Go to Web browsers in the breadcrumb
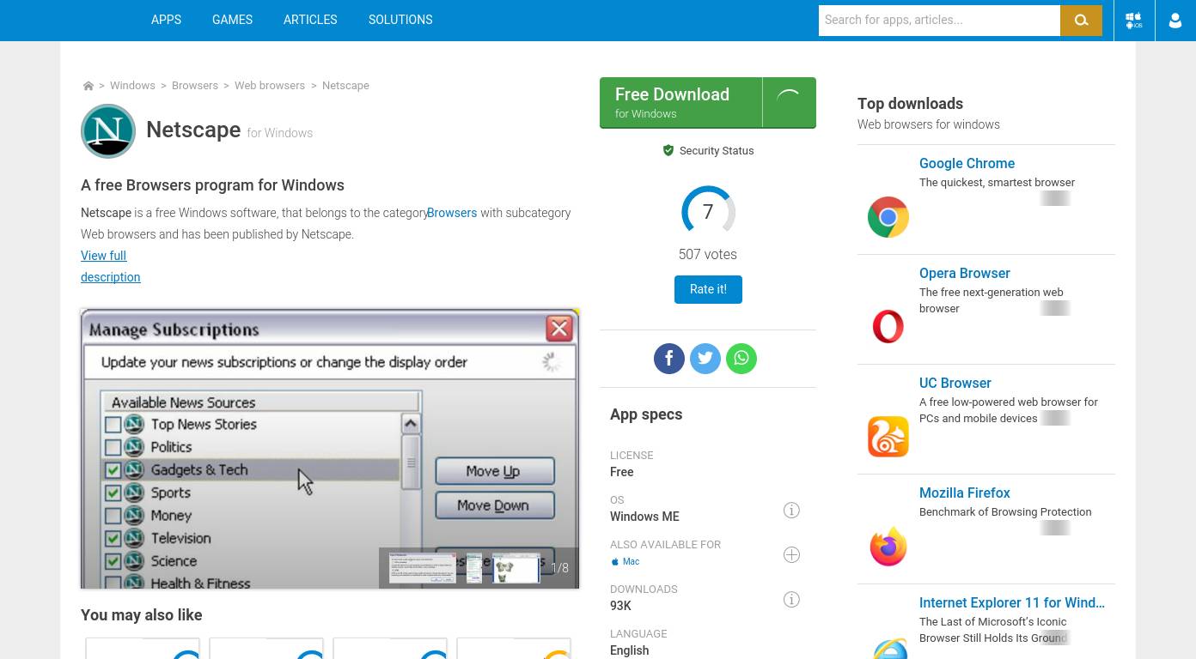The width and height of the screenshot is (1196, 659). pos(270,86)
